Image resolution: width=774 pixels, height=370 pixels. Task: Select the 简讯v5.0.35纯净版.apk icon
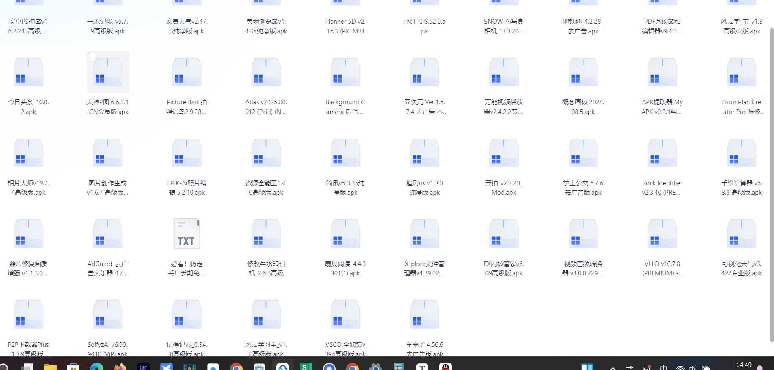click(345, 153)
